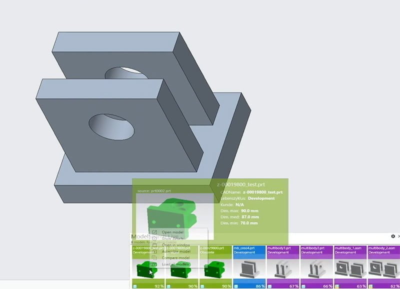
Task: Click part type icon on z-00029800.prt card
Action: [x=202, y=286]
